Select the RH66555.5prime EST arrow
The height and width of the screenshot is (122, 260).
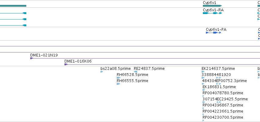(119, 84)
